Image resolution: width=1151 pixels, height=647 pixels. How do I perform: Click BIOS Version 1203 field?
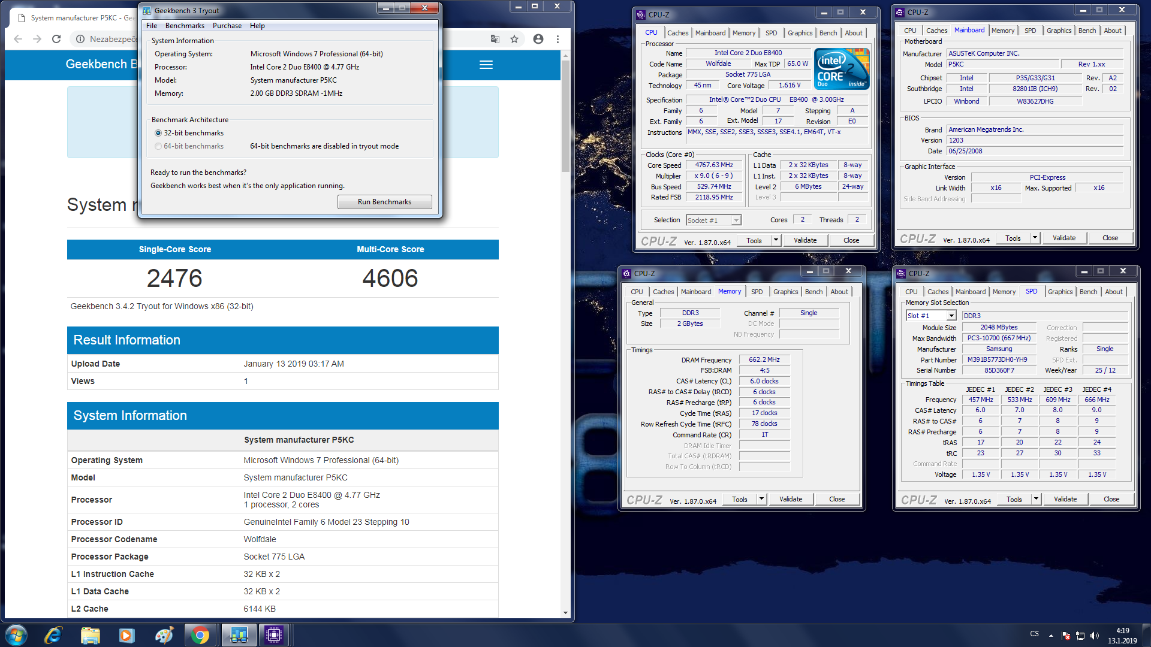point(1034,140)
